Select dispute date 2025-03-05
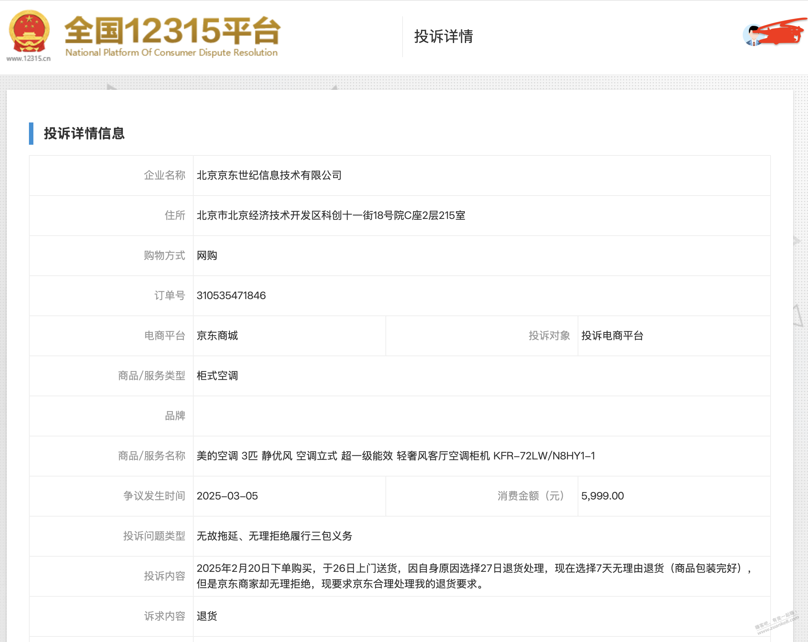This screenshot has width=808, height=642. 227,496
